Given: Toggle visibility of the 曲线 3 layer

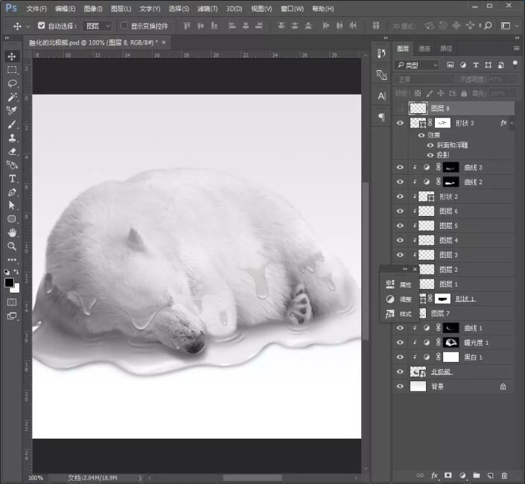Looking at the screenshot, I should 401,168.
